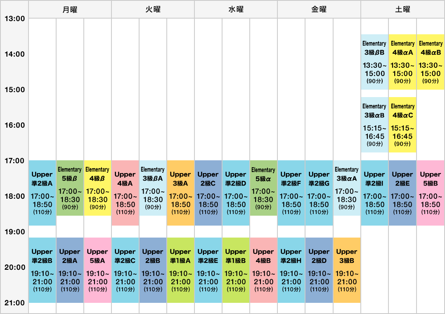Image resolution: width=445 pixels, height=314 pixels.
Task: Select the Upper 準2級G class
Action: pyautogui.click(x=319, y=193)
